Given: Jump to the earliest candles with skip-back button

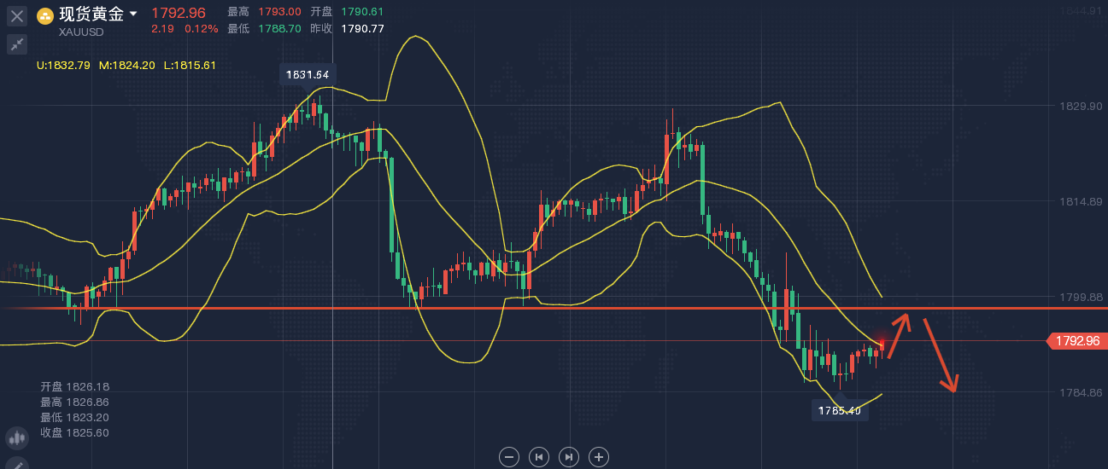Looking at the screenshot, I should tap(538, 457).
